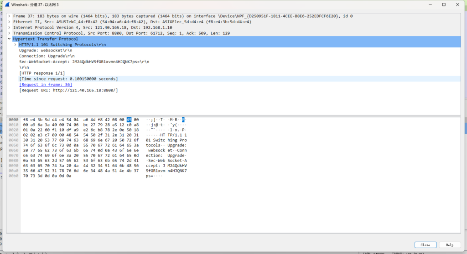Click the hex offset 0050
467x254 pixels.
point(13,145)
